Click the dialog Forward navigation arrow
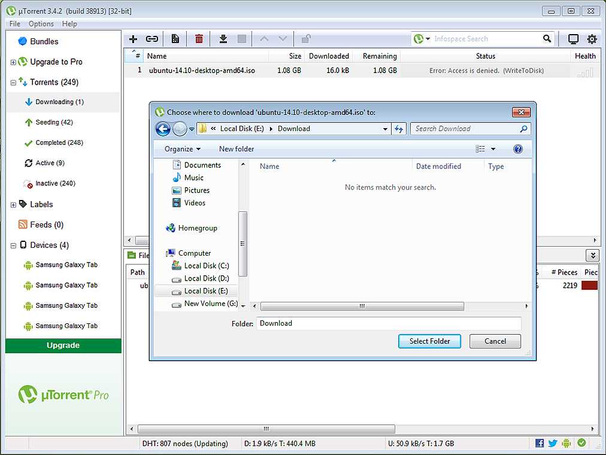606x455 pixels. pos(180,129)
